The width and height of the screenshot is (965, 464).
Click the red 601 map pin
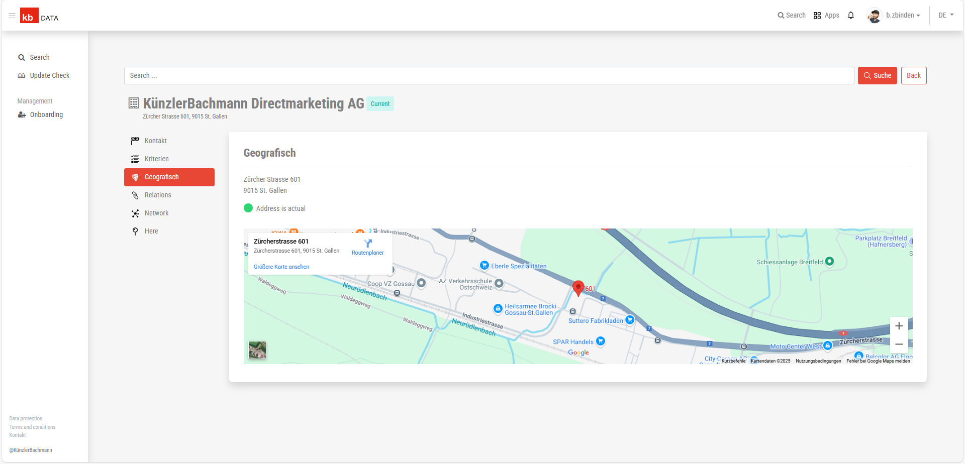[578, 288]
